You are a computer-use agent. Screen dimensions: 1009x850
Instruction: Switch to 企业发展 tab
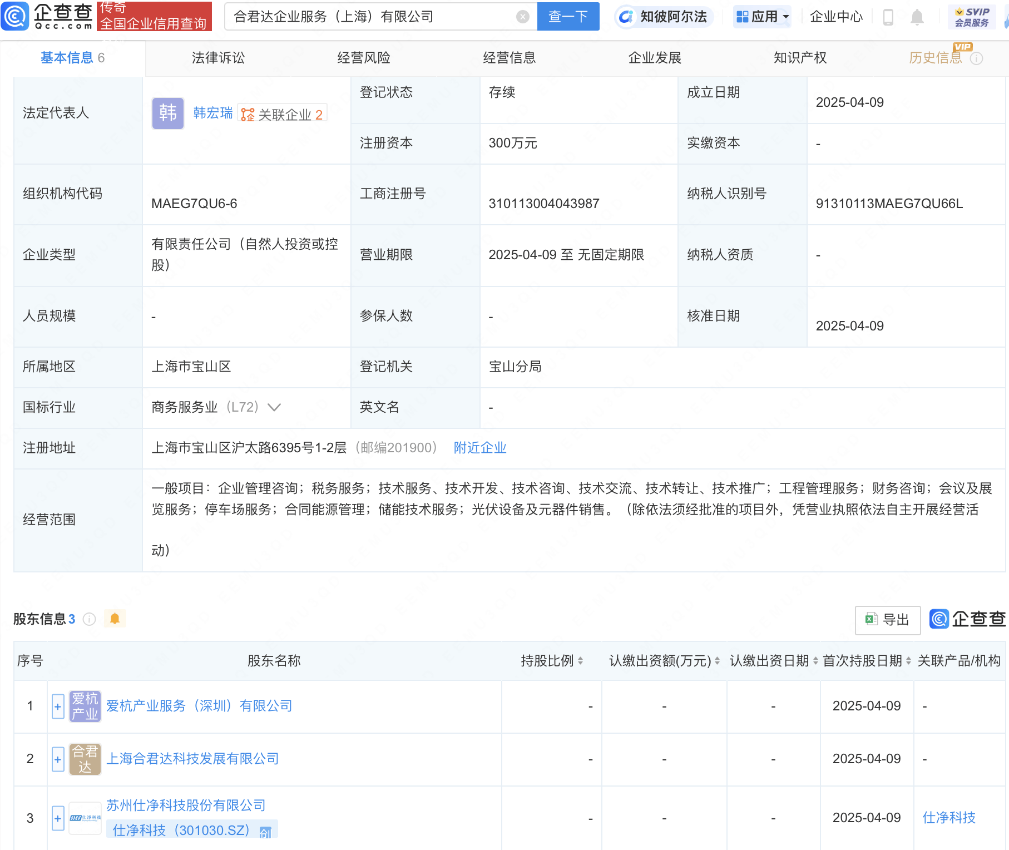(655, 58)
